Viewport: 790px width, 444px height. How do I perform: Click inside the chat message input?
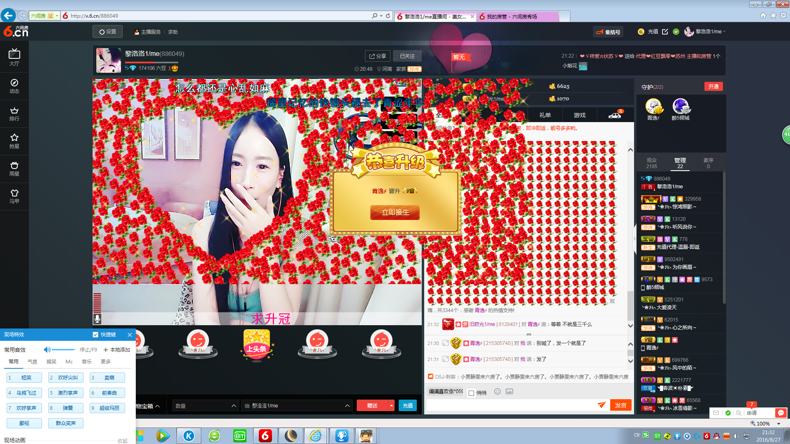tap(511, 405)
